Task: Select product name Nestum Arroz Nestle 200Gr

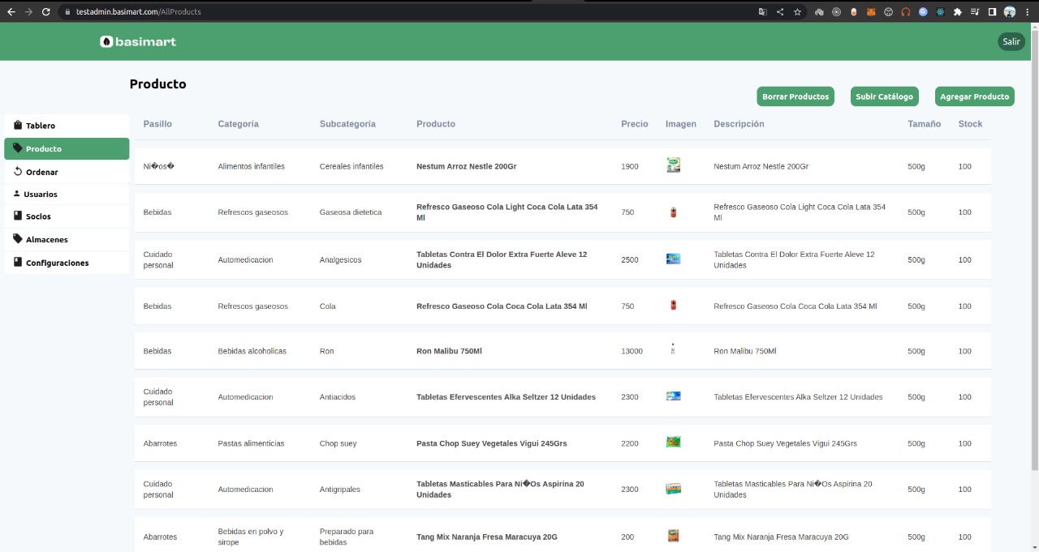Action: (467, 166)
